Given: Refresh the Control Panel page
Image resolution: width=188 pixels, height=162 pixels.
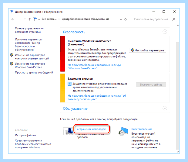Looking at the screenshot, I should pos(126,19).
